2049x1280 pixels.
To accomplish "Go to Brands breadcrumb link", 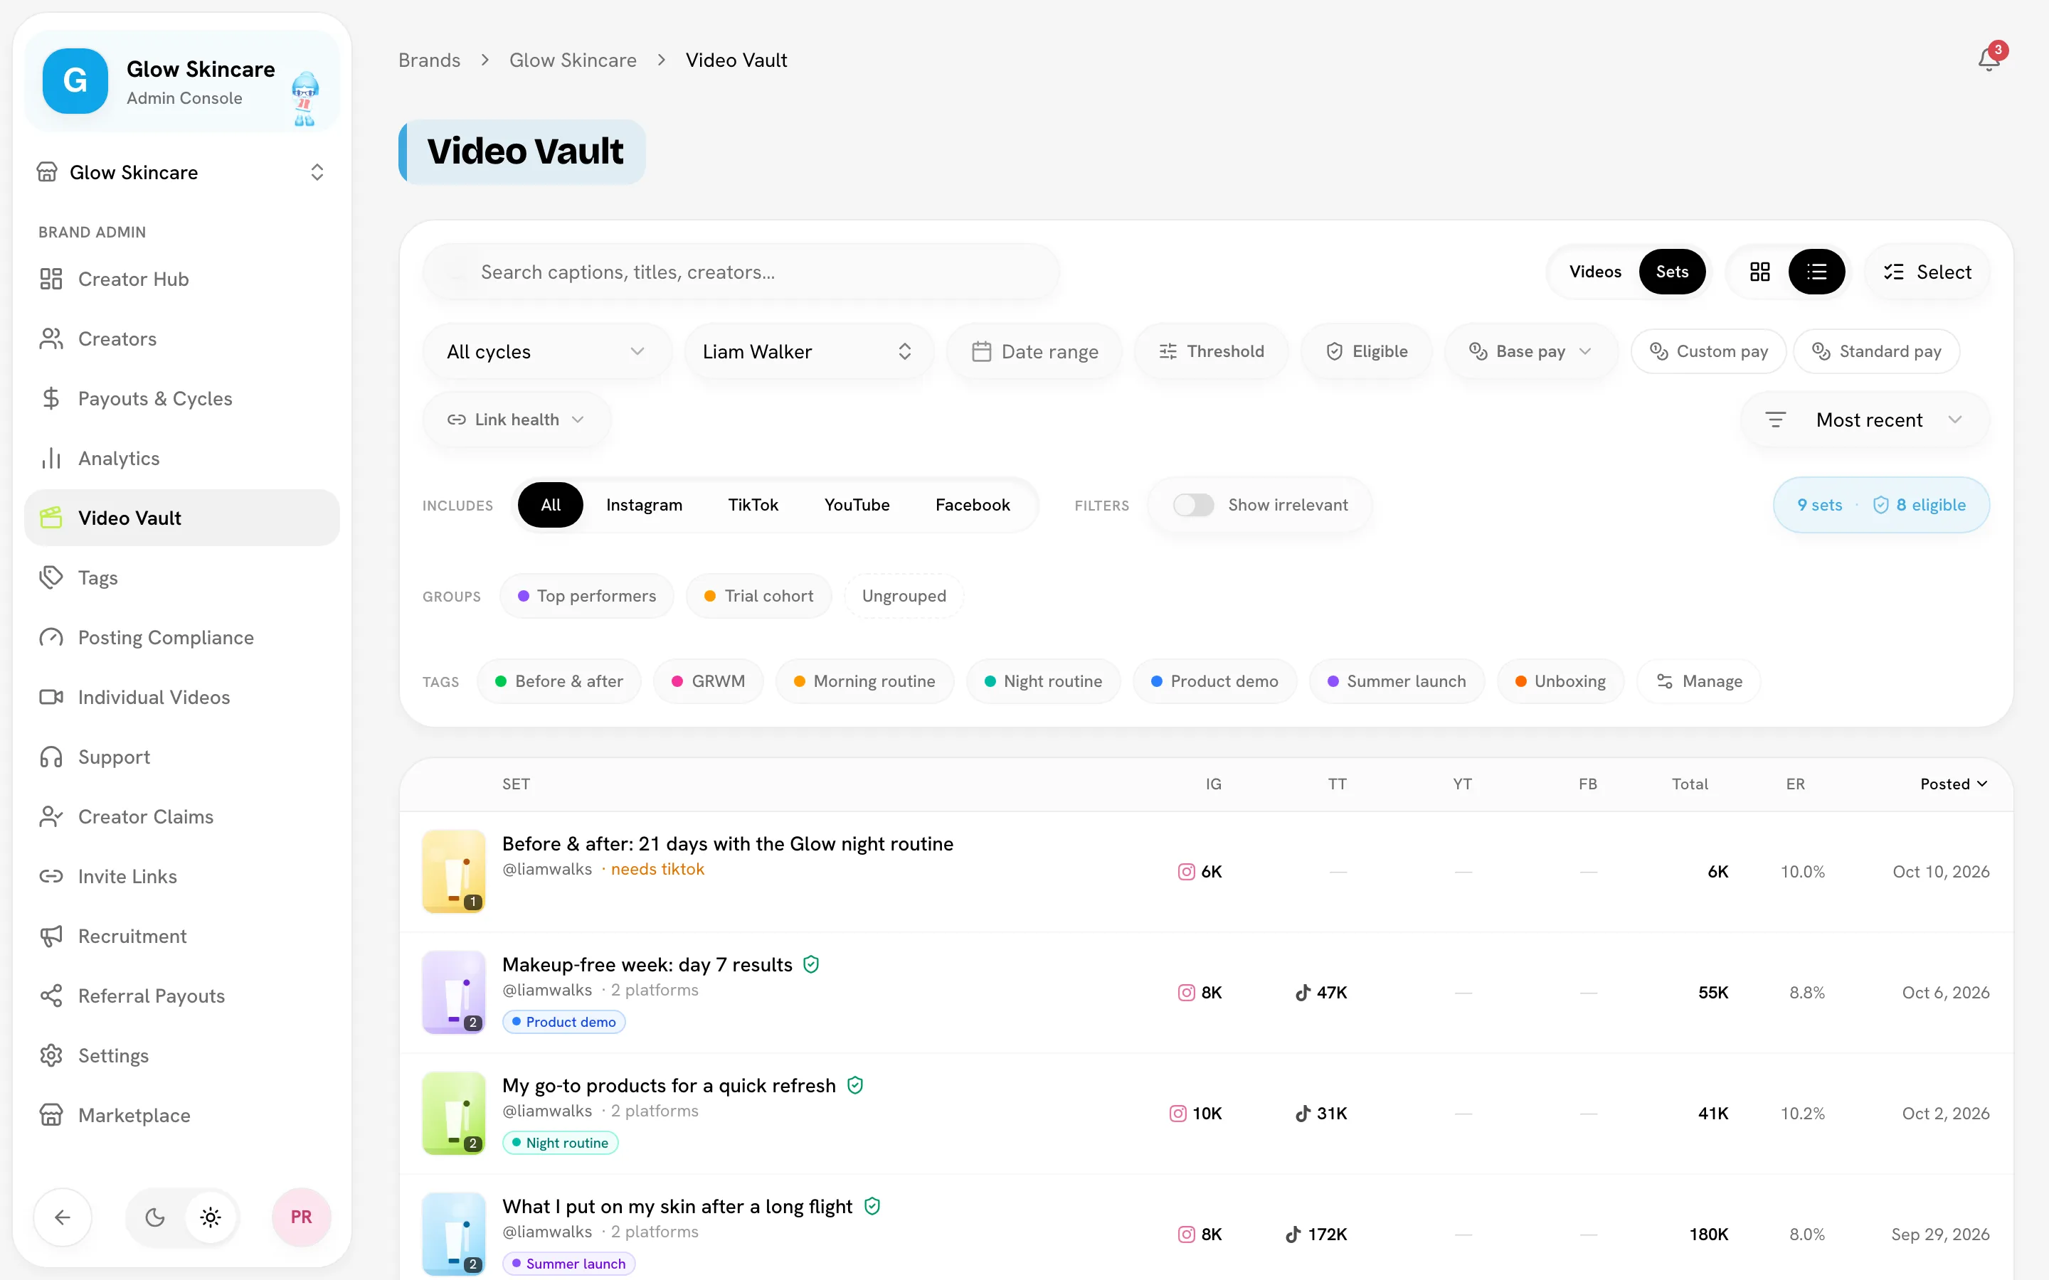I will pyautogui.click(x=429, y=60).
